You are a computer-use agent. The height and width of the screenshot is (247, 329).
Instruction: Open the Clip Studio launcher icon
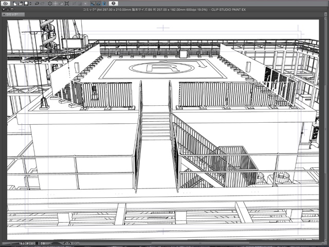(x=6, y=4)
